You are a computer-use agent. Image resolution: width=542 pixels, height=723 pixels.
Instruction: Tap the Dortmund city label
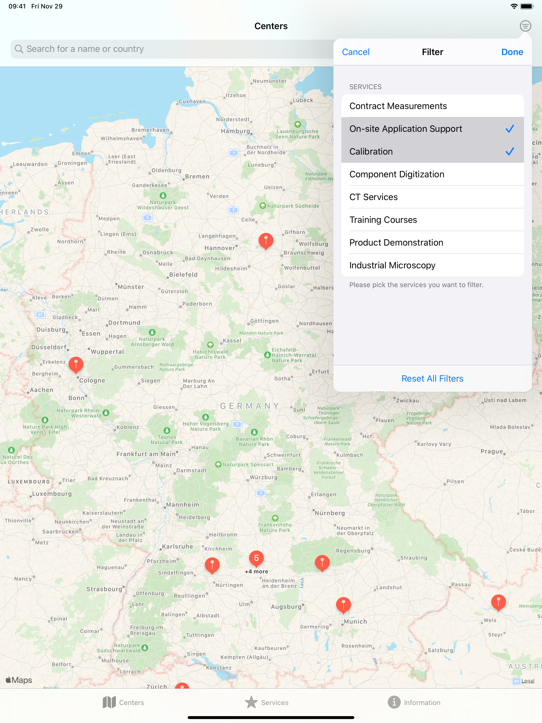pos(124,323)
